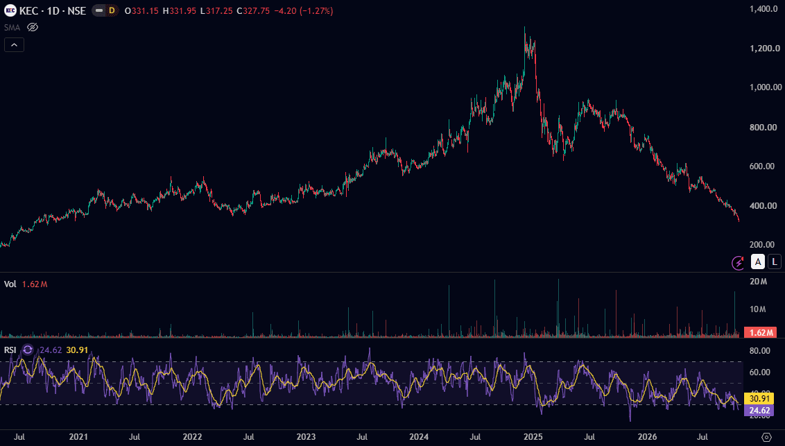Click the red 1.62 M volume axis tag
This screenshot has height=446, width=785.
click(x=761, y=332)
